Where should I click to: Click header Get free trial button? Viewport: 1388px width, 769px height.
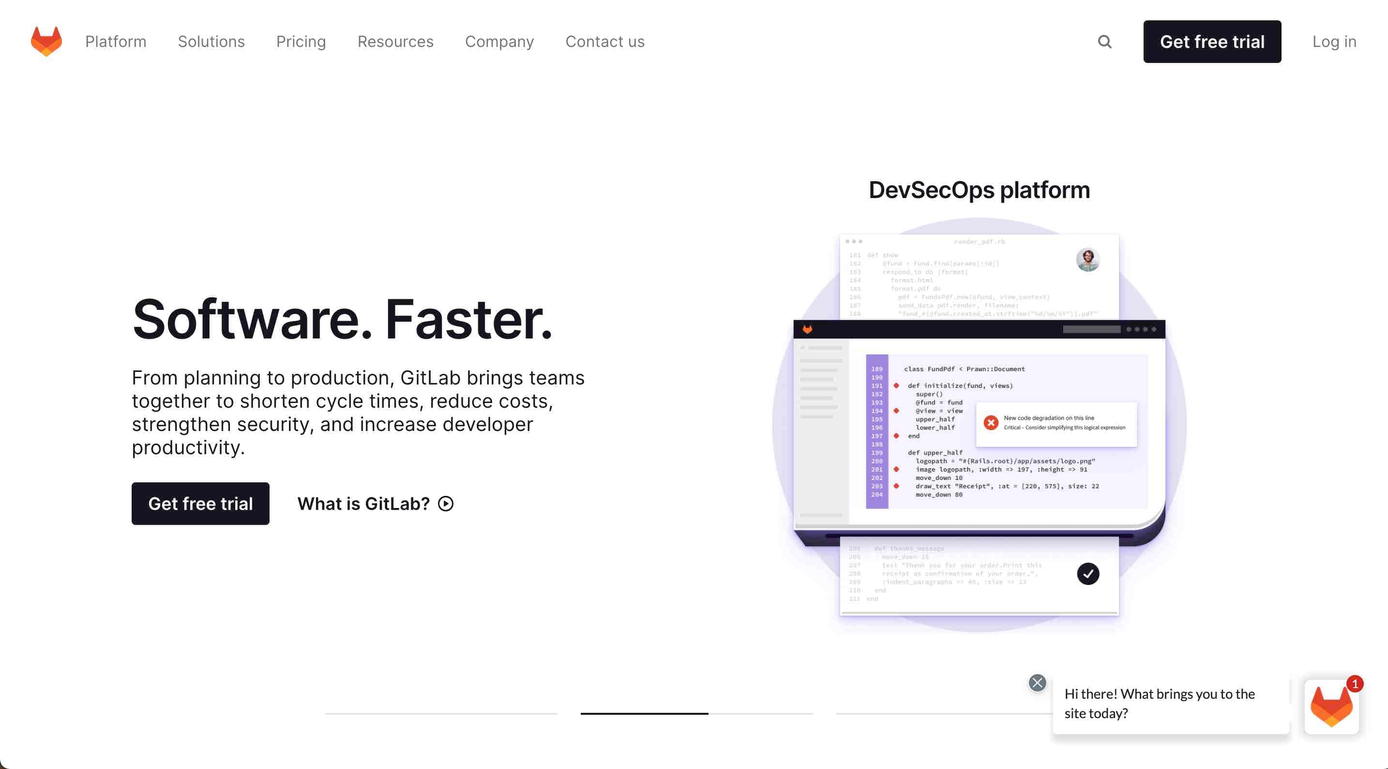tap(1212, 42)
